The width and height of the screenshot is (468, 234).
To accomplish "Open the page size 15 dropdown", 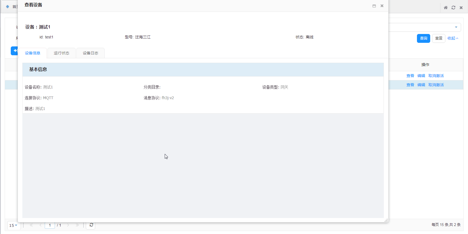I will 13,225.
